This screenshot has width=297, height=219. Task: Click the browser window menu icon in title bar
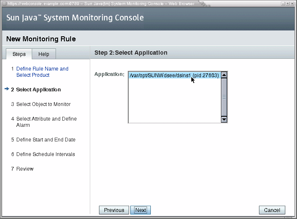pyautogui.click(x=4, y=4)
